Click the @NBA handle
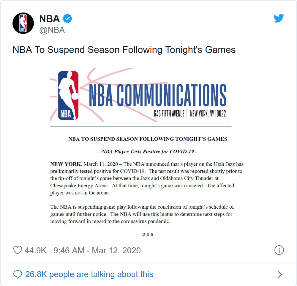 pos(52,30)
